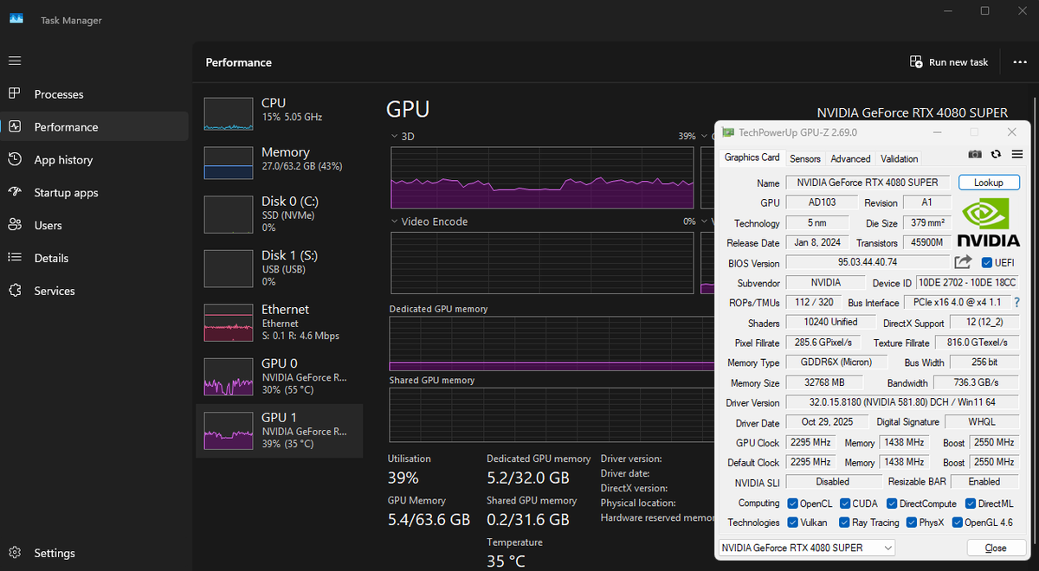
Task: Select GPU 0 performance item
Action: pos(280,376)
